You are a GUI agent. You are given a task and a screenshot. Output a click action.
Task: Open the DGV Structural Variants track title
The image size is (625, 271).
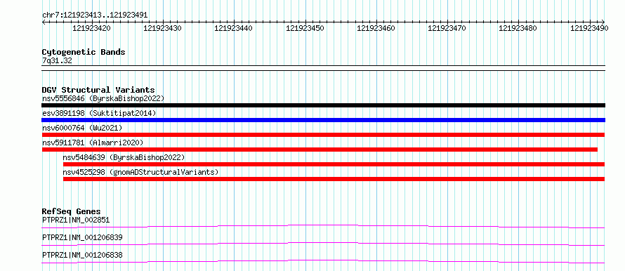pos(98,90)
